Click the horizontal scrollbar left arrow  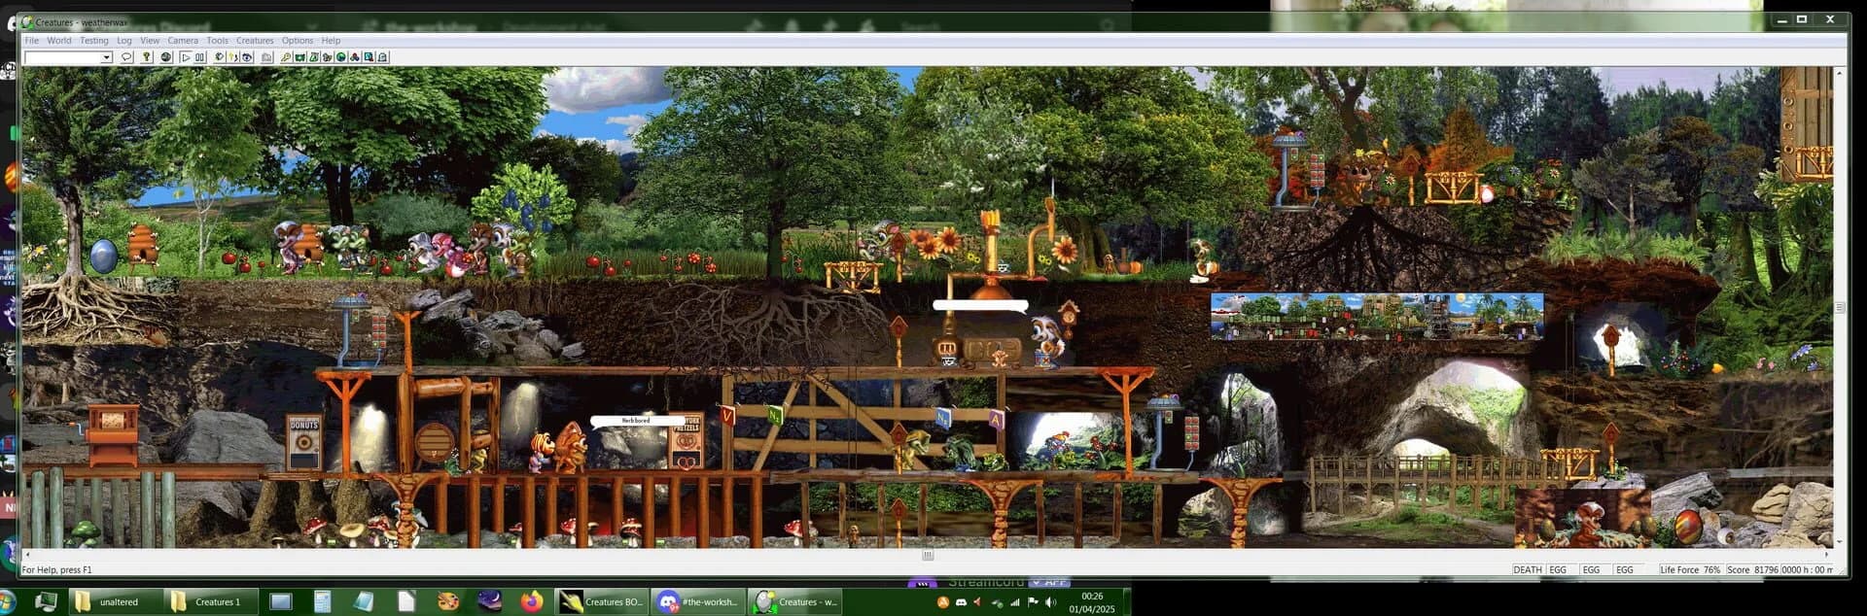27,555
